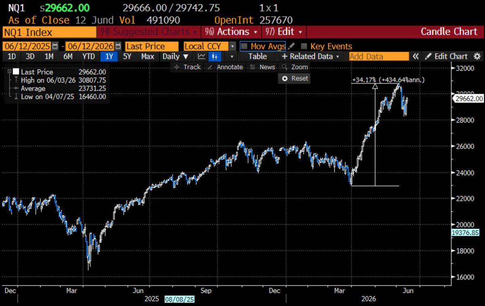Click the +34.17% annotation label

tap(388, 80)
